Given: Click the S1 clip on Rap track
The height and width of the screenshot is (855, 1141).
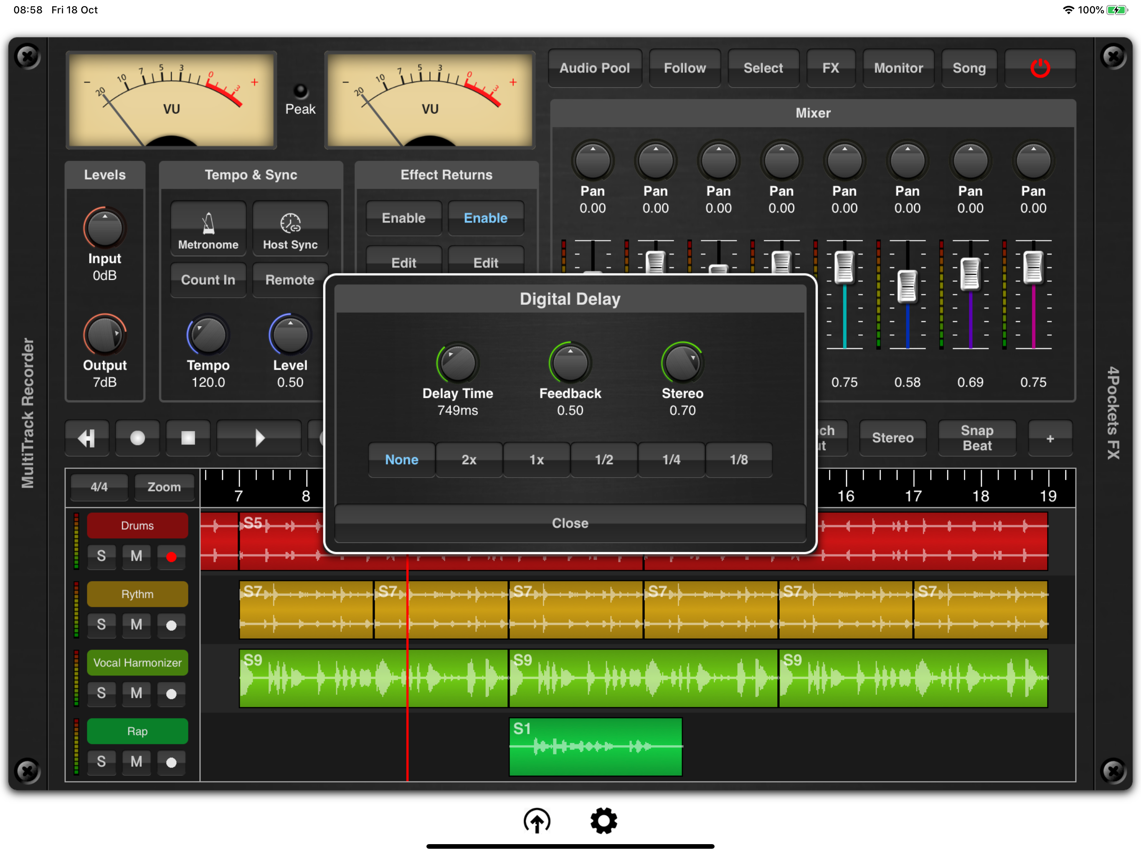Looking at the screenshot, I should pos(595,746).
